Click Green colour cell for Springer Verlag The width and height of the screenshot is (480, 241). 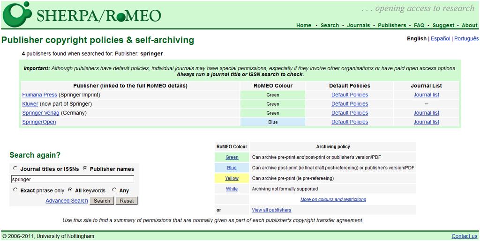click(273, 113)
